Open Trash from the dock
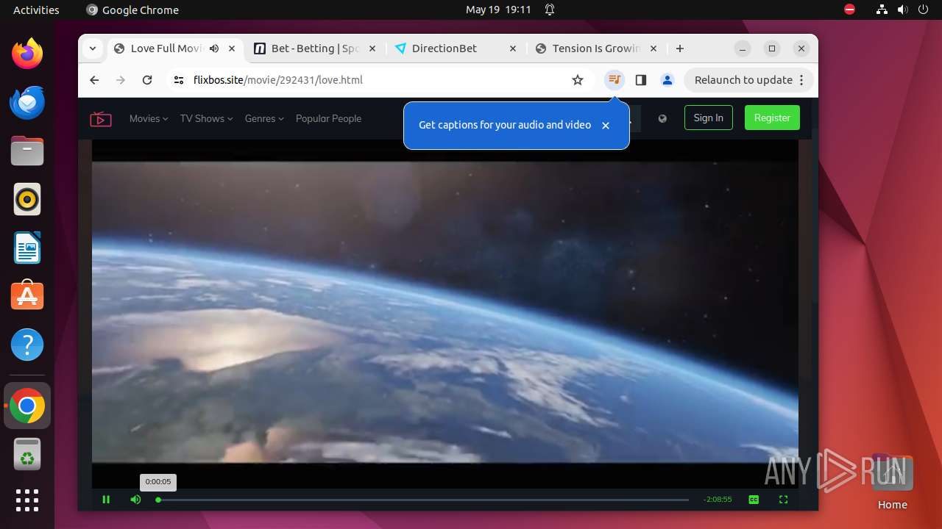Viewport: 942px width, 529px height. [27, 454]
